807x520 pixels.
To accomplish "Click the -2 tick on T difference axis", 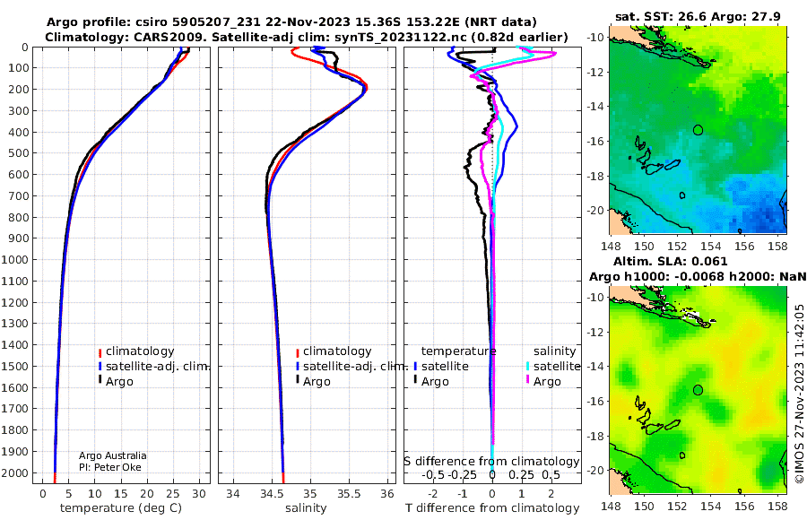I will 433,494.
